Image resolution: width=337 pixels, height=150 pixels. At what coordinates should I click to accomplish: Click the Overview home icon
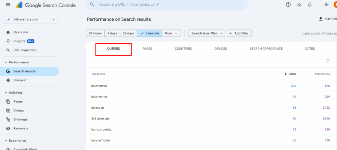pyautogui.click(x=8, y=32)
